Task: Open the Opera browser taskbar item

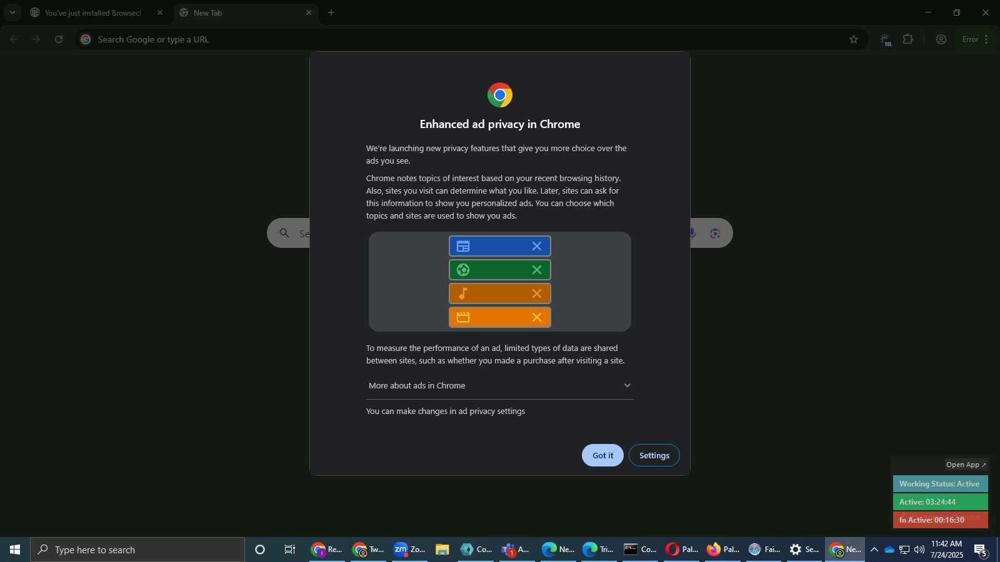Action: [x=681, y=550]
